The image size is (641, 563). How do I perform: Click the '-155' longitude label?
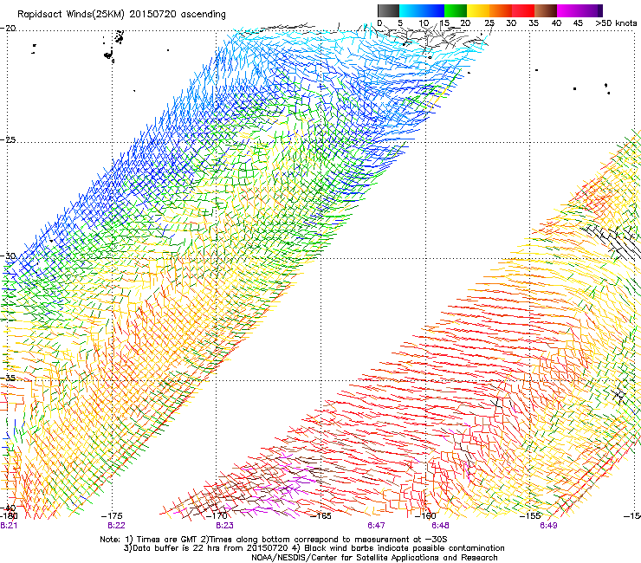coord(530,516)
